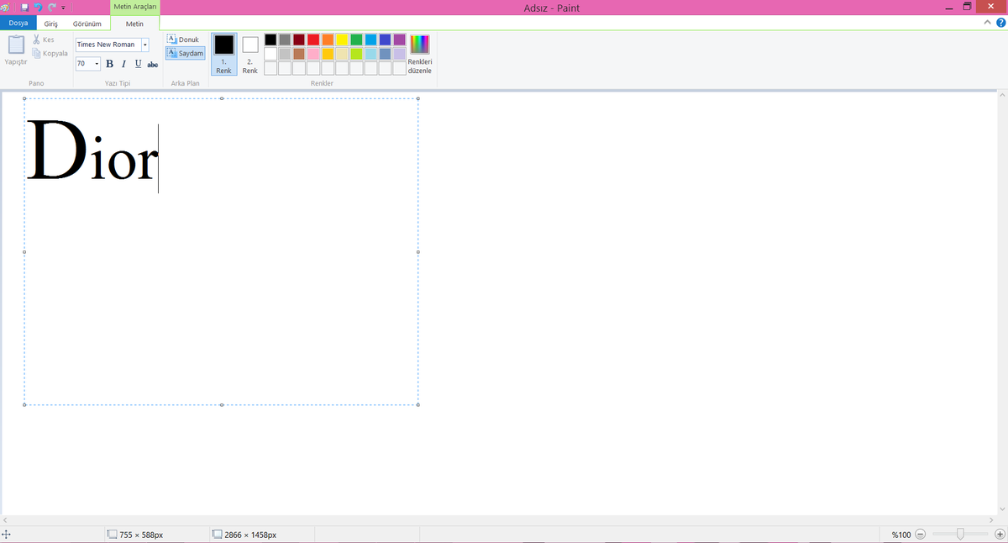The image size is (1008, 543).
Task: Click the Kopyala copy button
Action: click(x=50, y=53)
